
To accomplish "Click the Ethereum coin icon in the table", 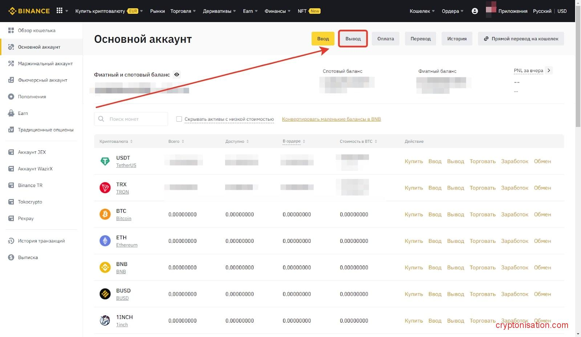I will tap(105, 241).
